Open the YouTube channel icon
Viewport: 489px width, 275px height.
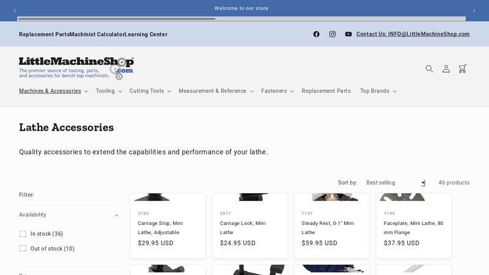point(348,34)
